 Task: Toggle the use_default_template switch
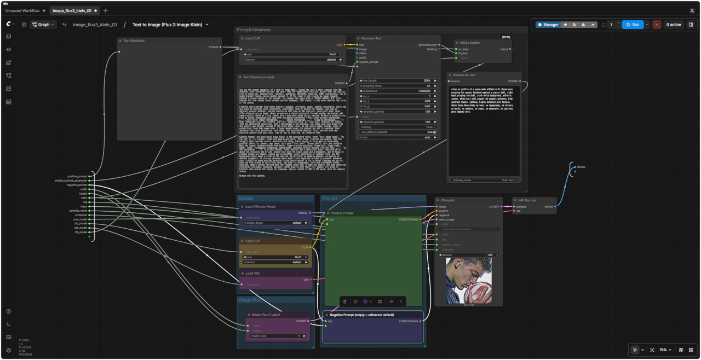tap(399, 132)
